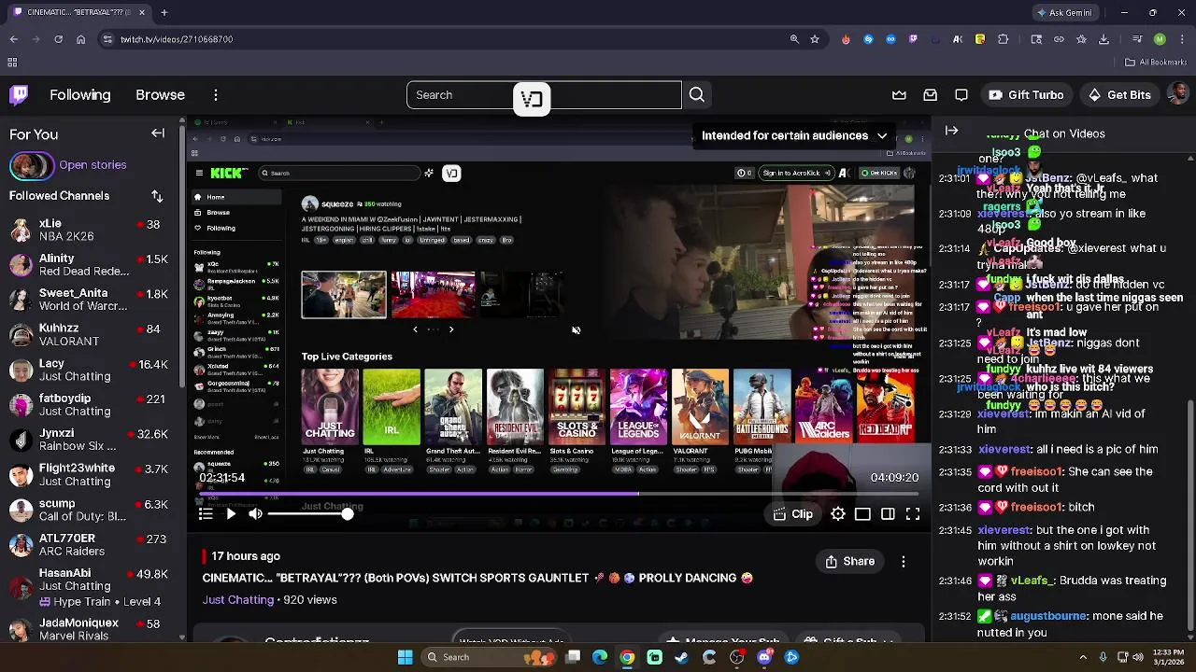1196x672 pixels.
Task: Bookmark the page with the star icon
Action: pos(815,39)
